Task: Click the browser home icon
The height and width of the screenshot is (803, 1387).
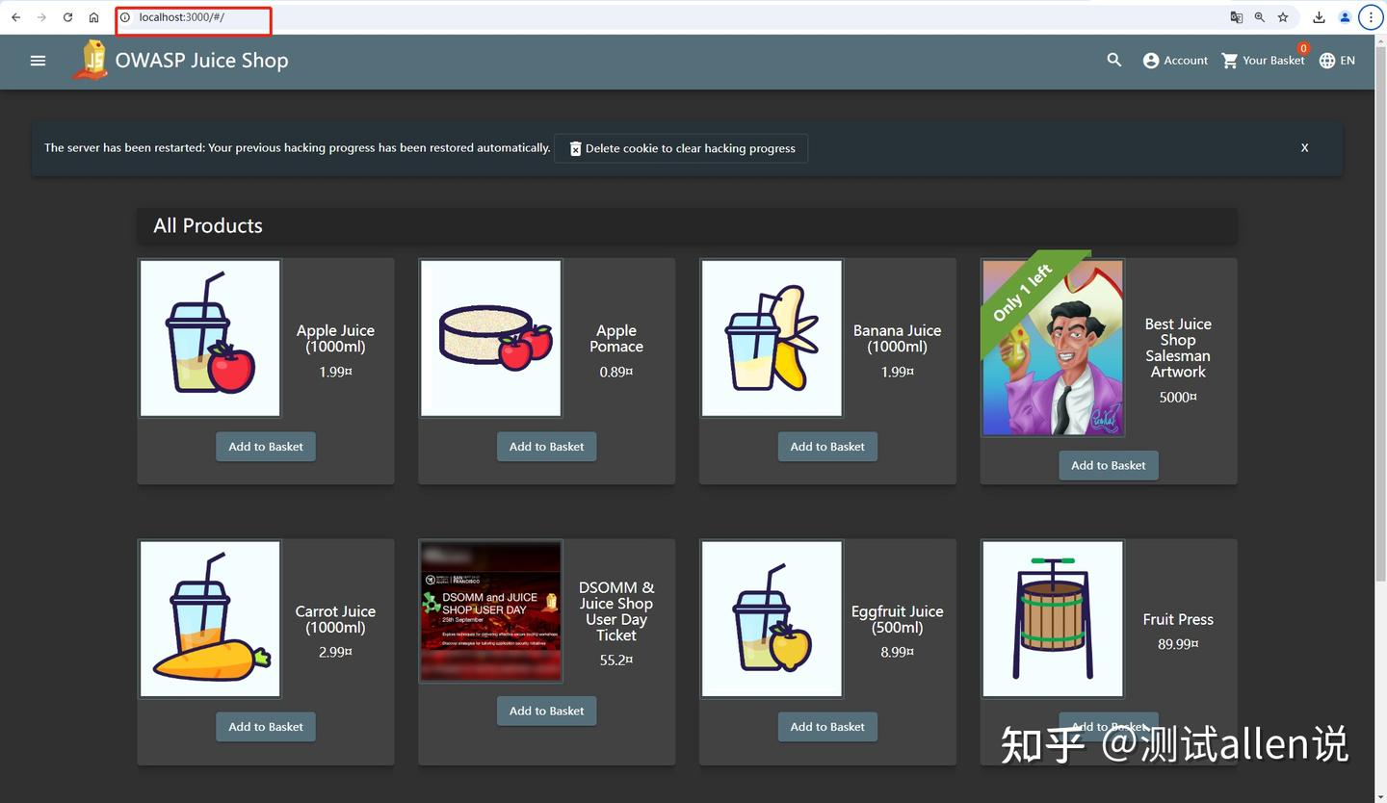Action: point(92,16)
